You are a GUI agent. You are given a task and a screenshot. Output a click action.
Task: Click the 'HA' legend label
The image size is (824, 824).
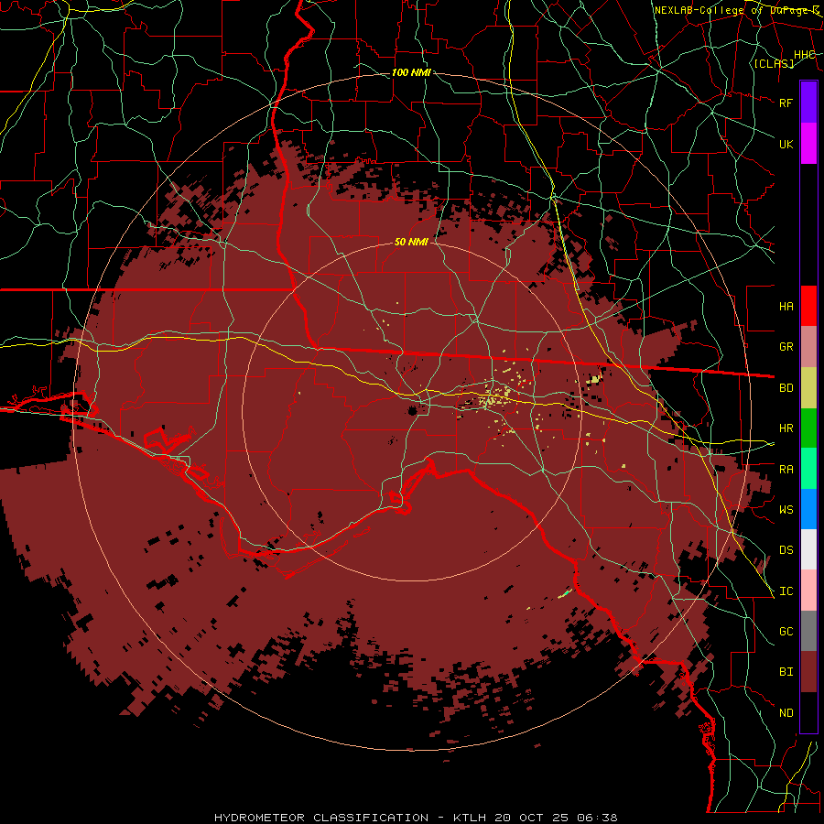tap(786, 306)
